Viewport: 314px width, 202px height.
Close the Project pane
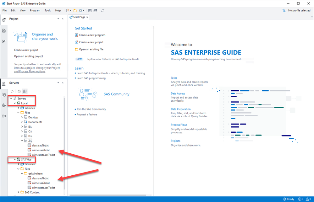coord(63,19)
